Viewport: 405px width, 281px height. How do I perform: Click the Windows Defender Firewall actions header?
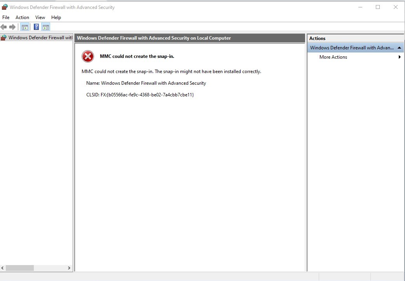tap(355, 48)
